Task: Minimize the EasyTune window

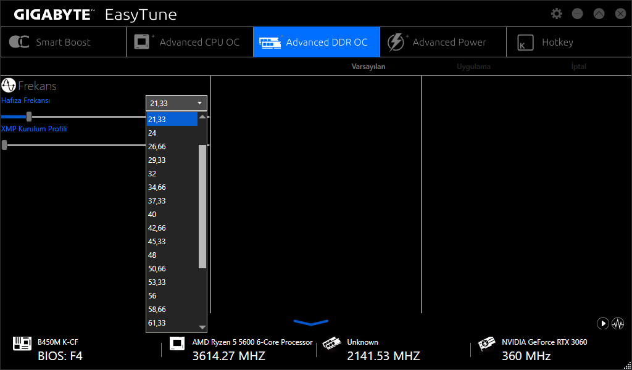Action: click(x=578, y=14)
